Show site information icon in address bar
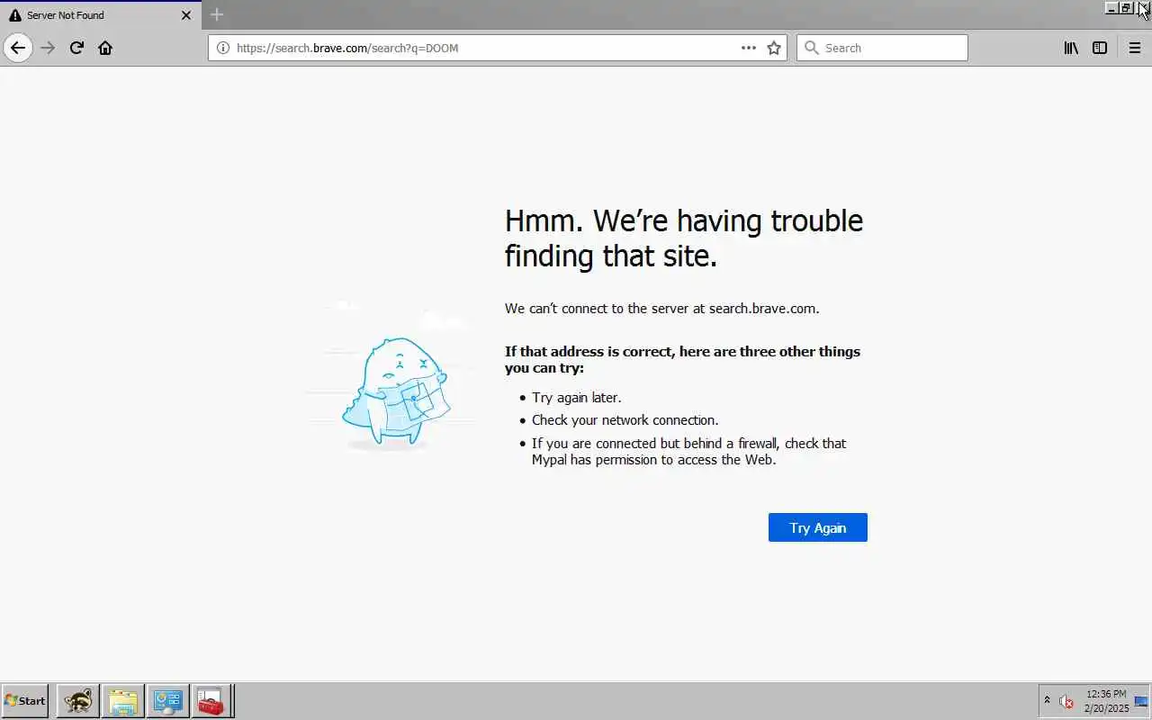Screen dimensions: 1152x720 [x=223, y=48]
